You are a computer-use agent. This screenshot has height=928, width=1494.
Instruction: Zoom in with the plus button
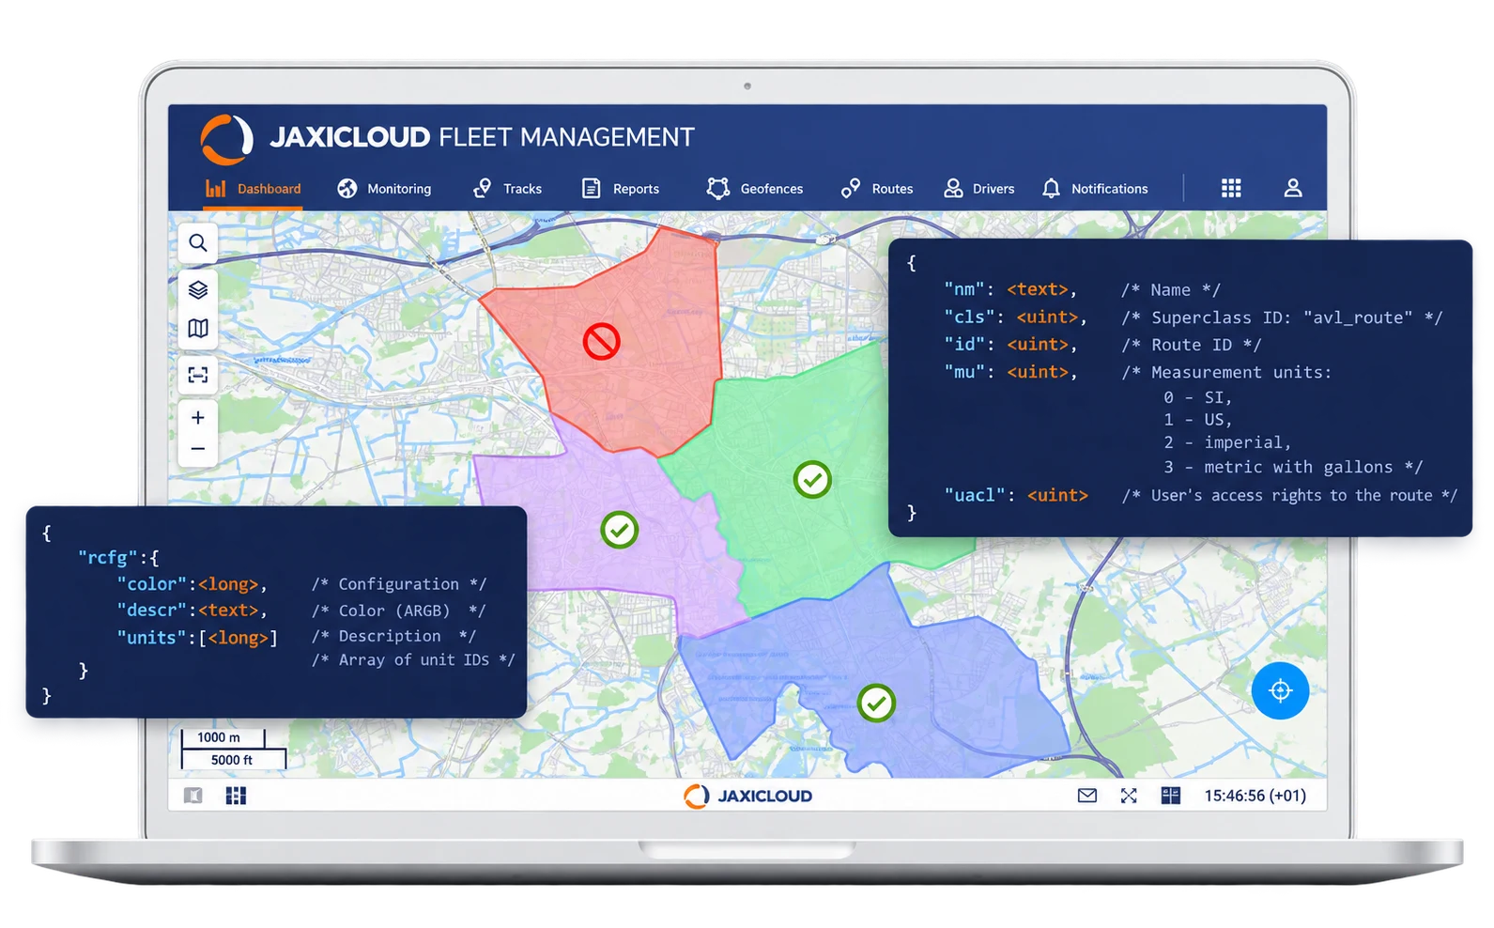(x=198, y=417)
